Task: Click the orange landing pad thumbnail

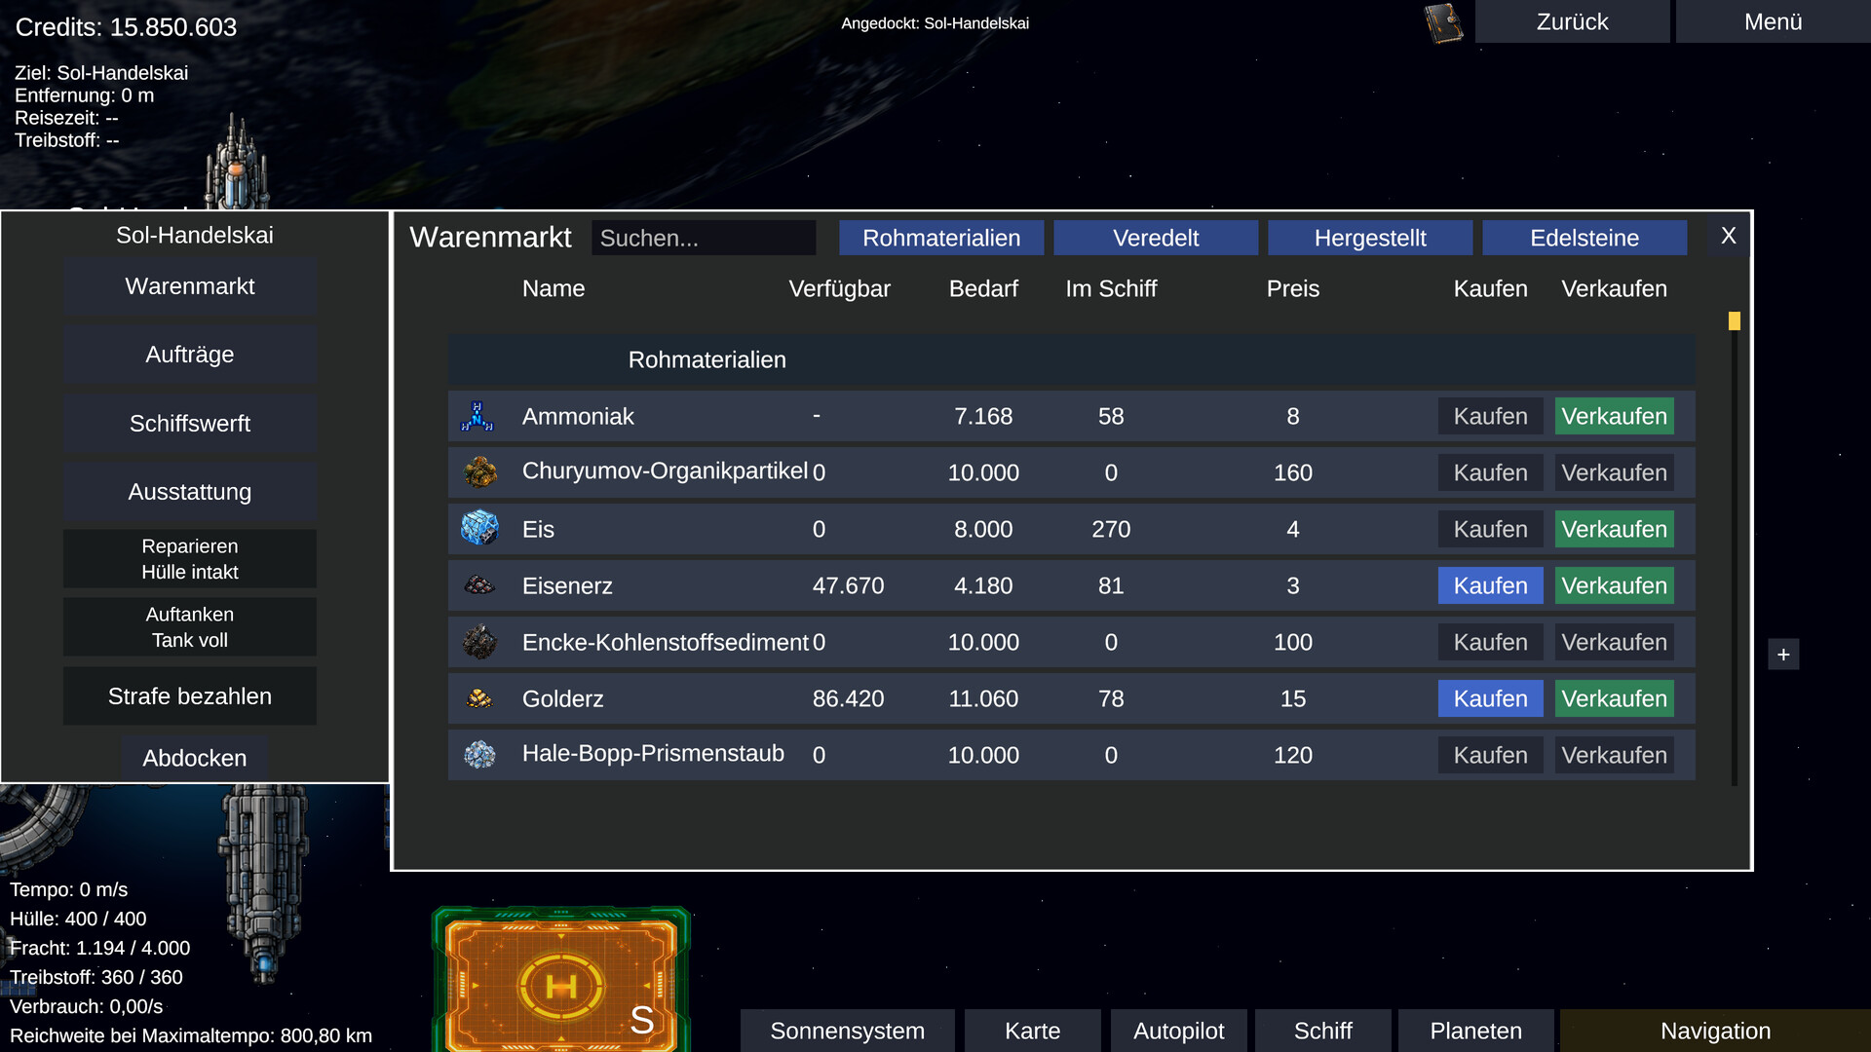Action: coord(561,981)
